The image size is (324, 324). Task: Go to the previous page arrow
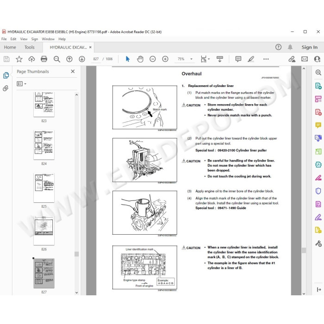69,59
